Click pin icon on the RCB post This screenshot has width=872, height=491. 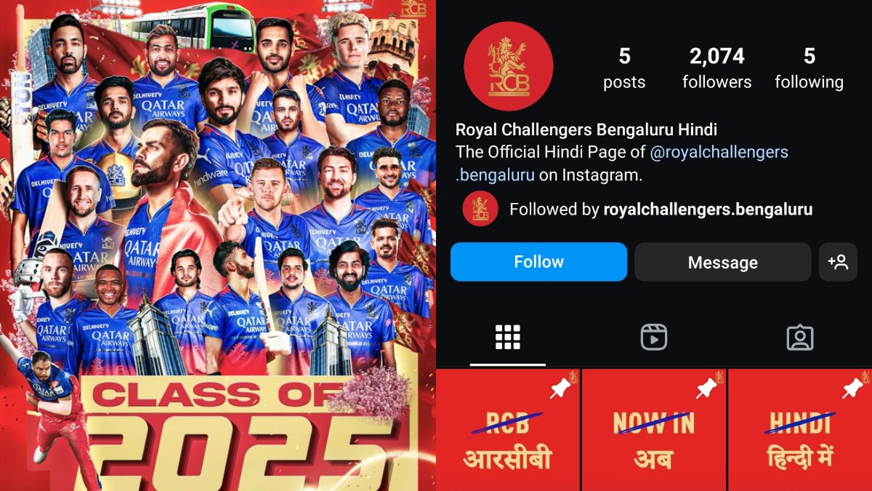coord(560,389)
